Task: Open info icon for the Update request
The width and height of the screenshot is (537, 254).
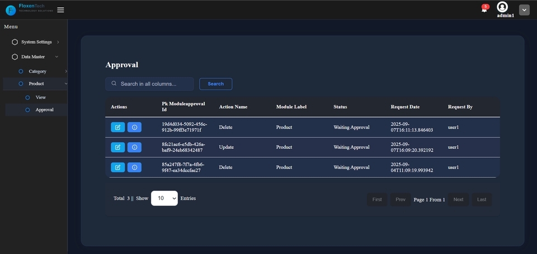Action: click(134, 147)
